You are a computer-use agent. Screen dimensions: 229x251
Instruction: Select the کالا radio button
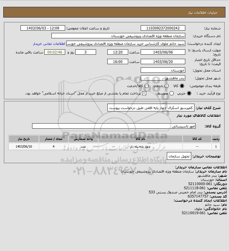click(182, 86)
